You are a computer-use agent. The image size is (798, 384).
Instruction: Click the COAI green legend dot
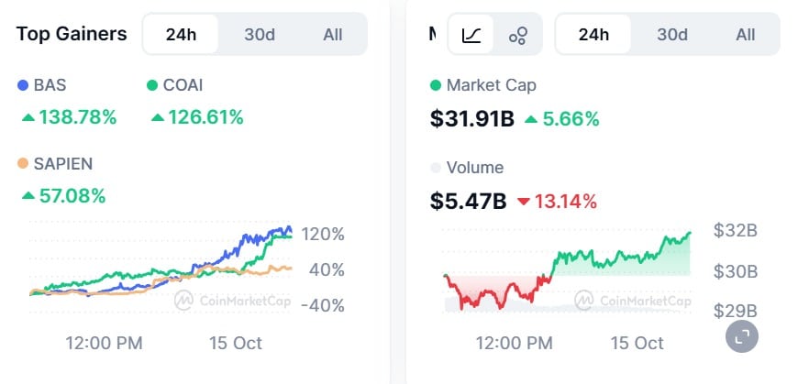pyautogui.click(x=152, y=85)
